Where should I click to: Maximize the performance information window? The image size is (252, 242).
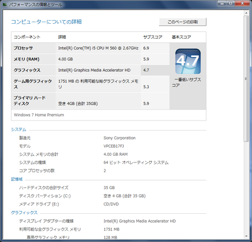click(x=231, y=4)
